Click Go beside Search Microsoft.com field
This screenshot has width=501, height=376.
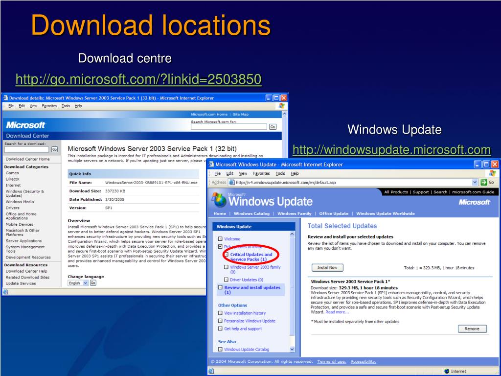pyautogui.click(x=273, y=127)
